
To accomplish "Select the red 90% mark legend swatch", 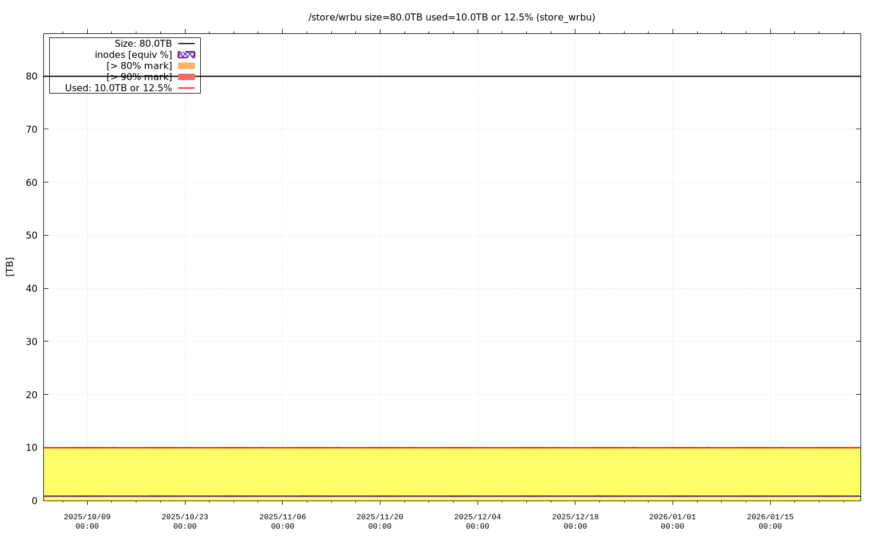I will (x=186, y=77).
